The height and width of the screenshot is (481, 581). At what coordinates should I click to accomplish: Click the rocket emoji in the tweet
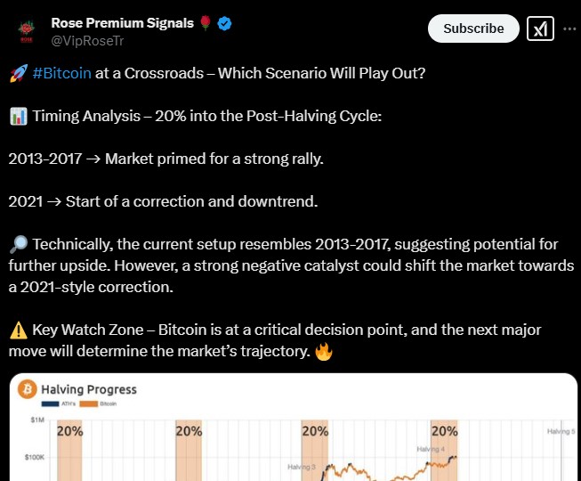[19, 73]
